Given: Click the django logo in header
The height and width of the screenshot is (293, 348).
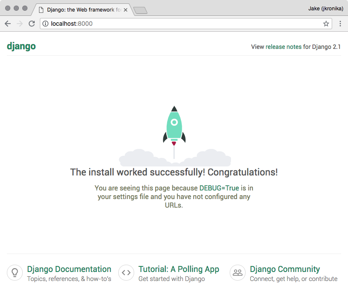Looking at the screenshot, I should point(21,46).
